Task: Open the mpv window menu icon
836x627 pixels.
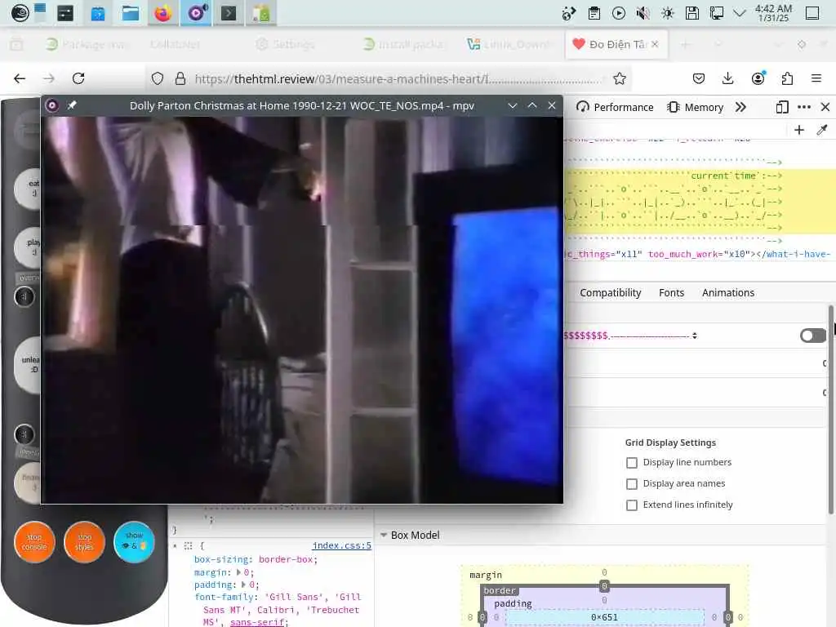Action: (x=51, y=105)
